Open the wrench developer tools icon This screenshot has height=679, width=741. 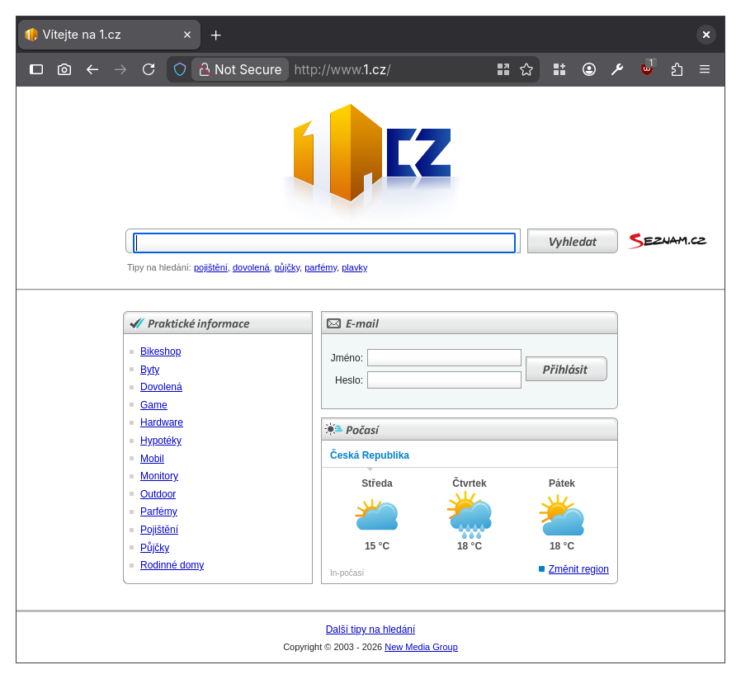point(617,69)
